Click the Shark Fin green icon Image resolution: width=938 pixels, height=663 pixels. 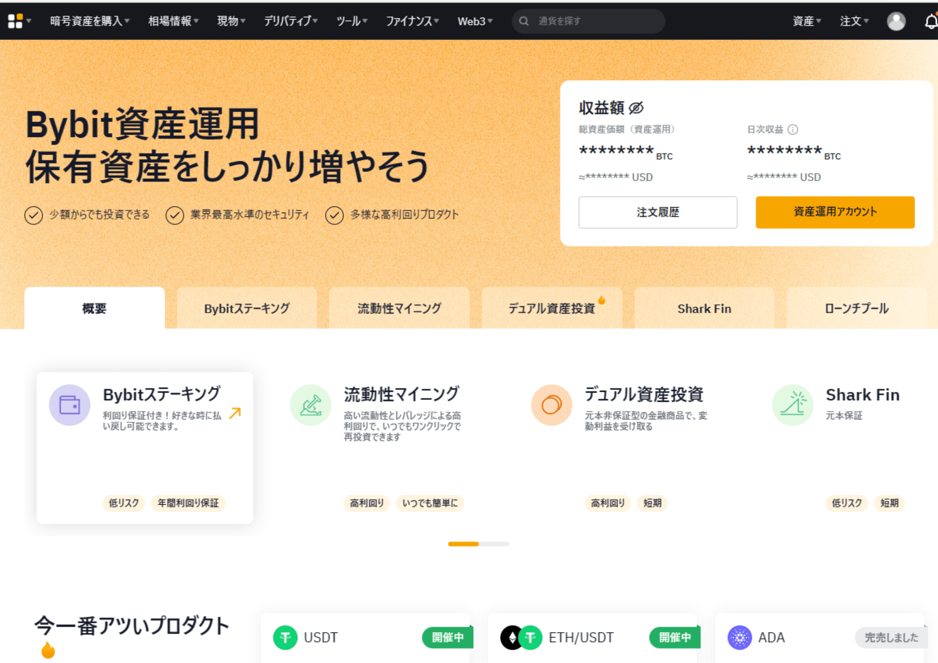click(x=793, y=405)
